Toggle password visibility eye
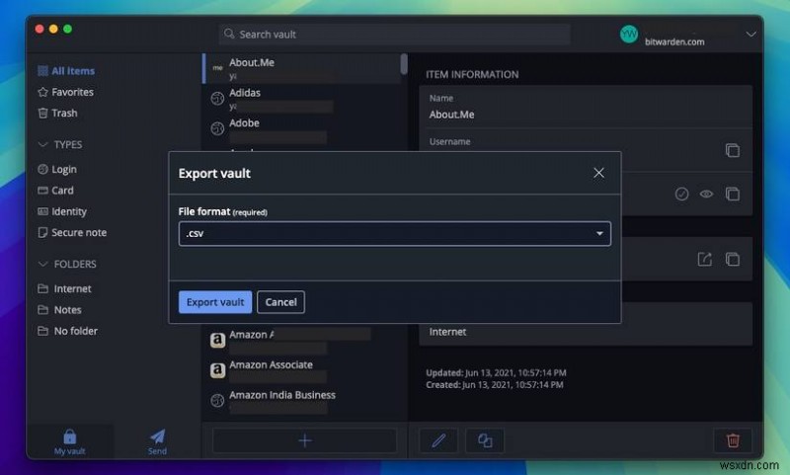This screenshot has width=790, height=475. coord(706,194)
